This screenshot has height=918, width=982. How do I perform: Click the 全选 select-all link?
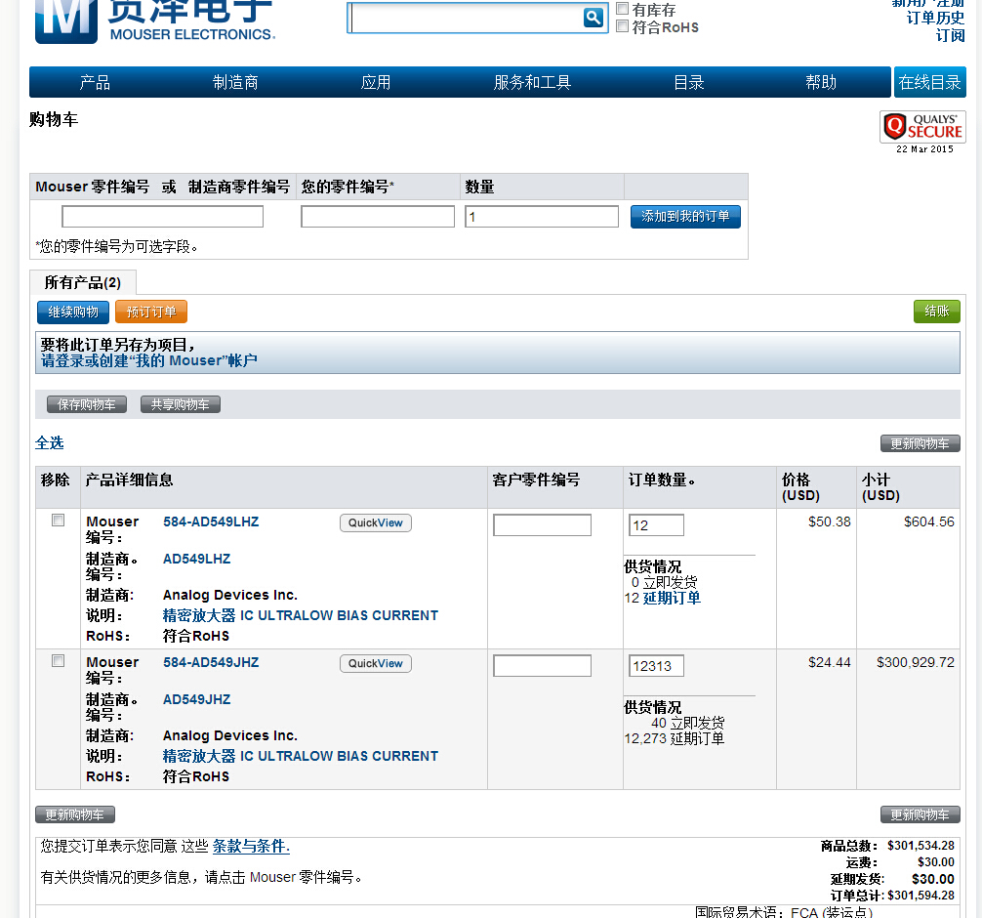[50, 443]
